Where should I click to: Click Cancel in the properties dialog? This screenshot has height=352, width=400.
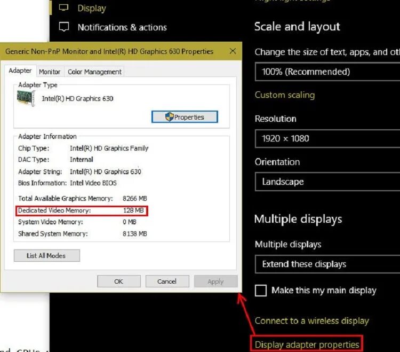pyautogui.click(x=167, y=281)
